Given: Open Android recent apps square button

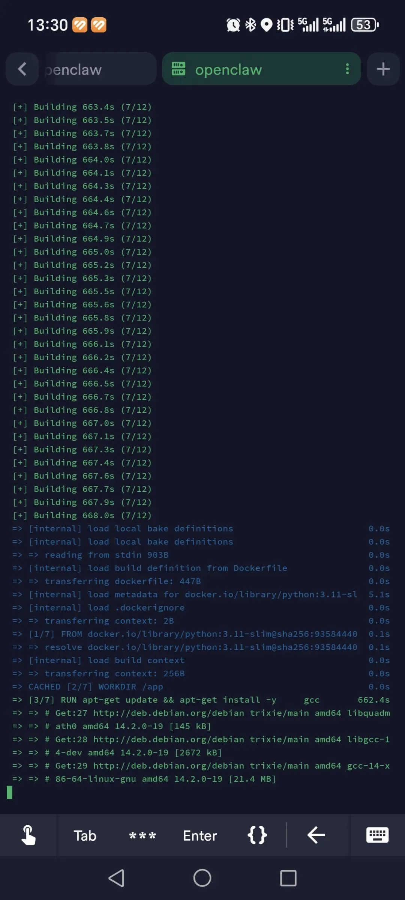Looking at the screenshot, I should [288, 878].
